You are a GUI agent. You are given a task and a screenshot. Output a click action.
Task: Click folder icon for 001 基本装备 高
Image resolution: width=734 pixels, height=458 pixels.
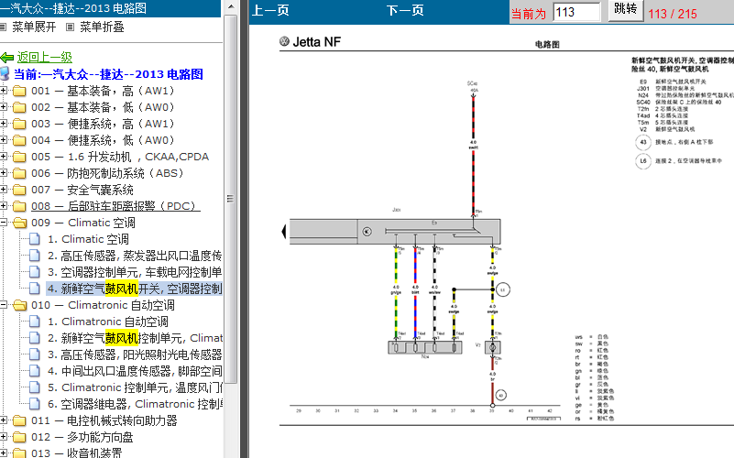click(x=19, y=91)
